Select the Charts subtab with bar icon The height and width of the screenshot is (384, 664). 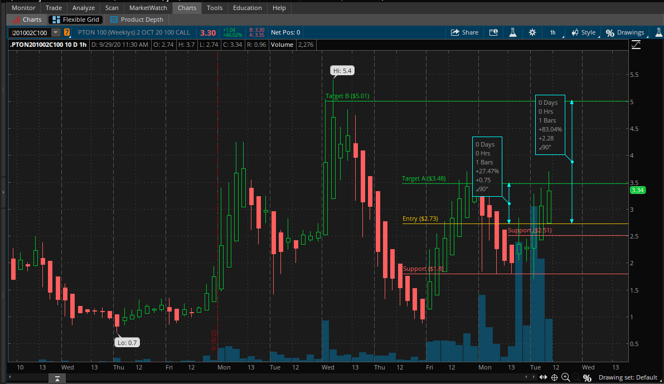(x=27, y=20)
